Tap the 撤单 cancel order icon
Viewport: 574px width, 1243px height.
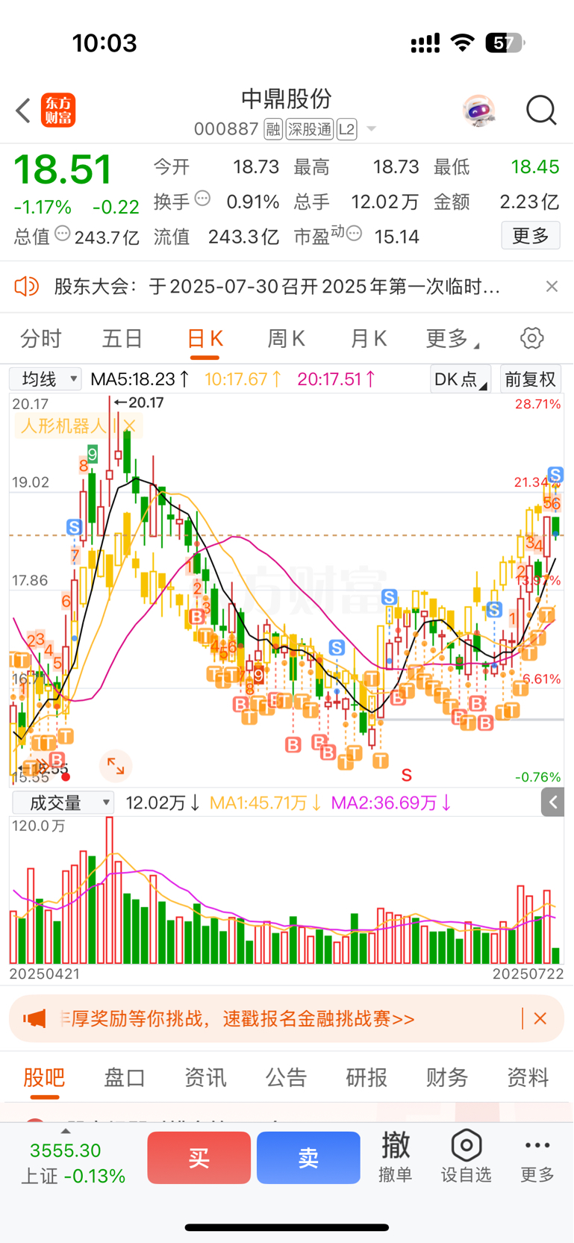click(396, 1156)
